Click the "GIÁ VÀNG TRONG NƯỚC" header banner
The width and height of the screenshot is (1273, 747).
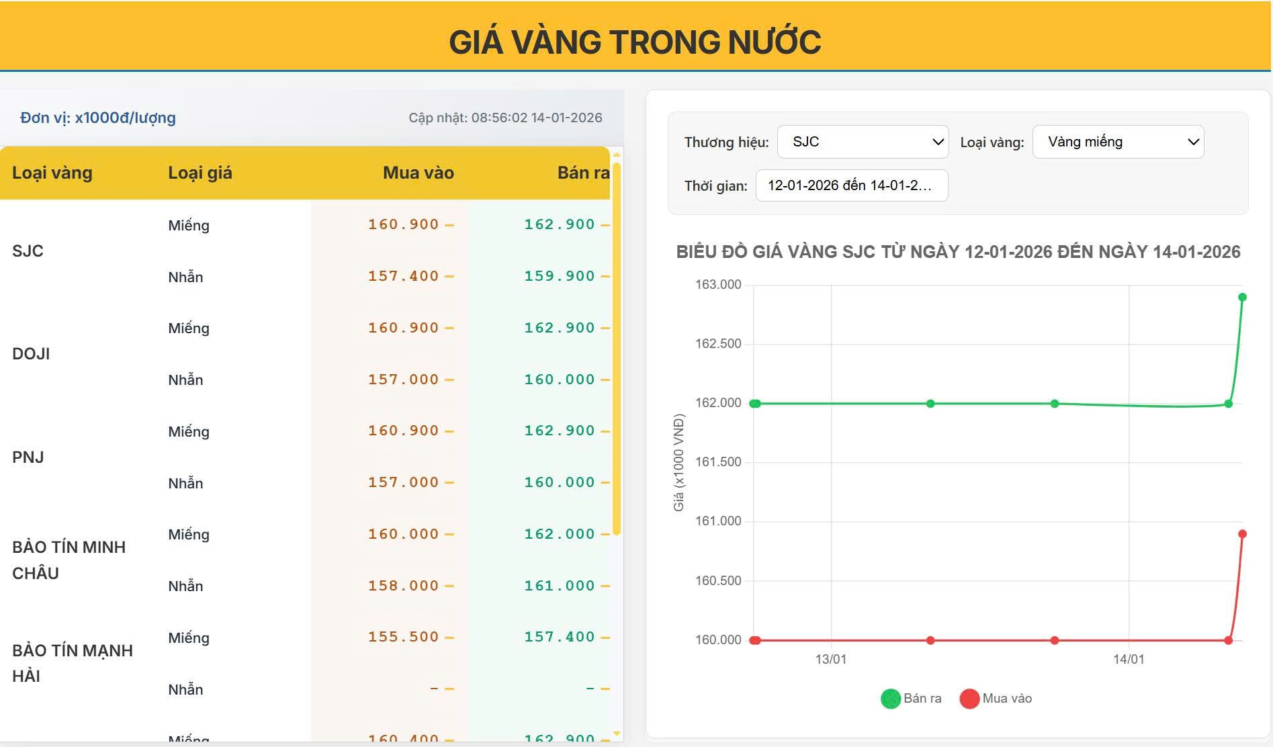click(636, 42)
